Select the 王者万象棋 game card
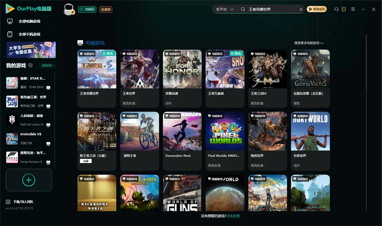Image resolution: width=382 pixels, height=226 pixels. [225, 78]
